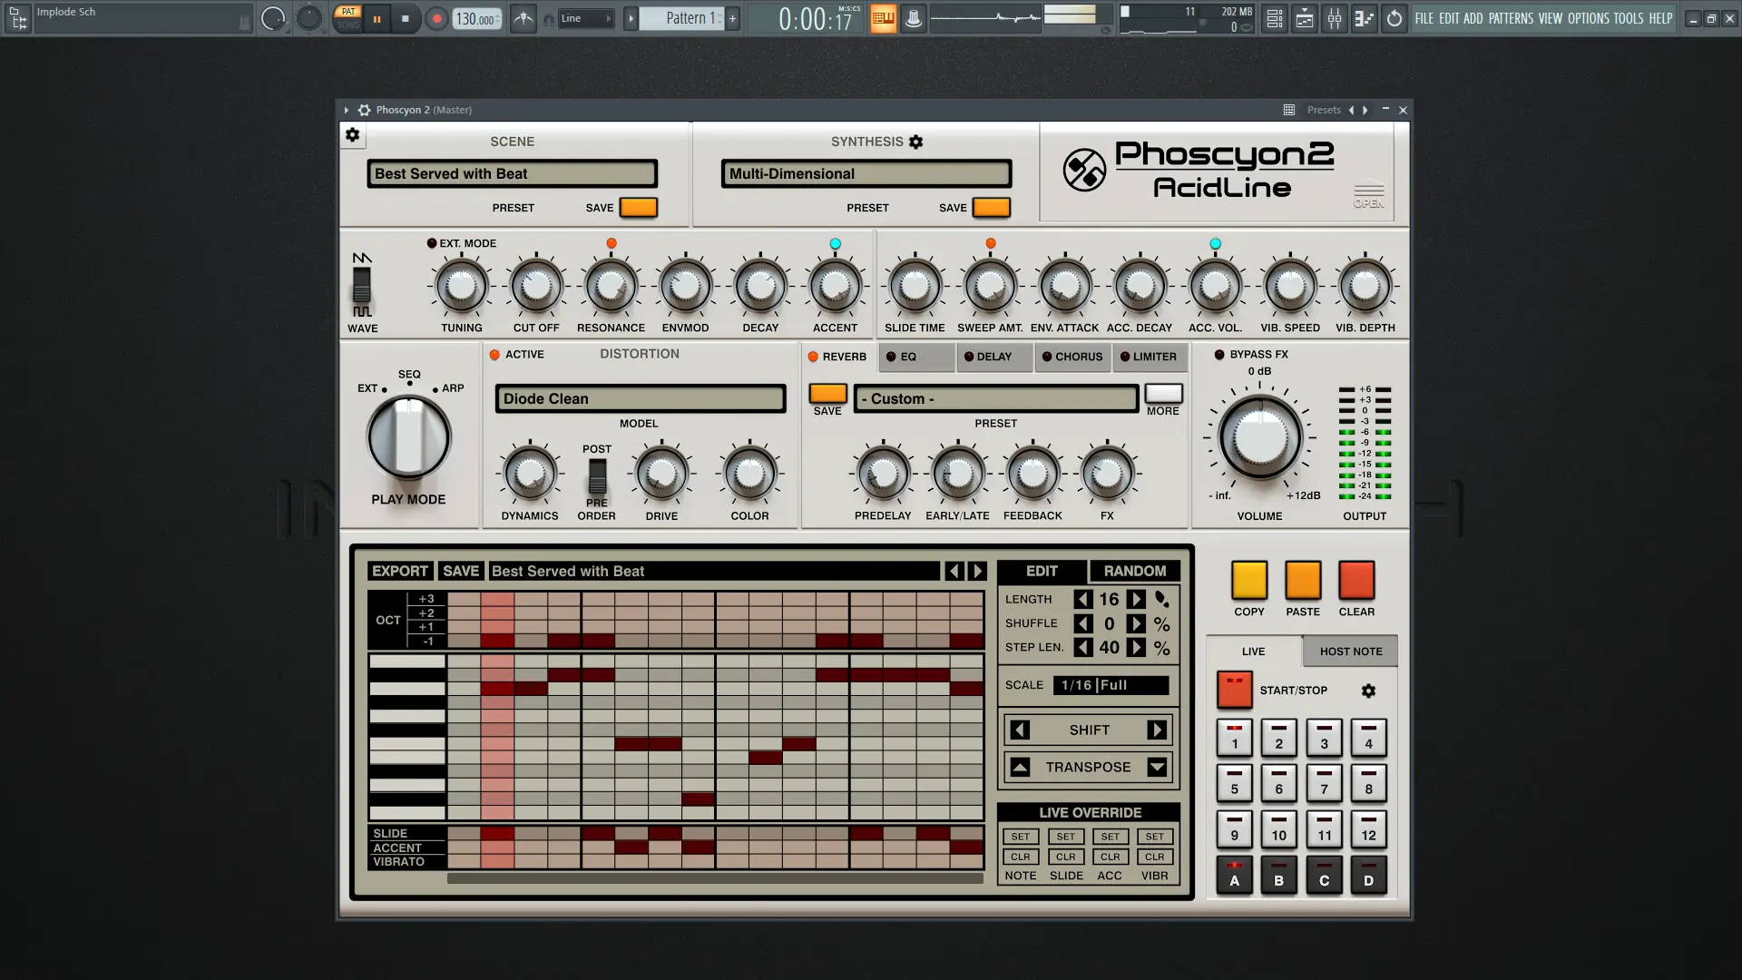This screenshot has width=1742, height=980.
Task: Click the red Clear pattern button
Action: point(1356,581)
